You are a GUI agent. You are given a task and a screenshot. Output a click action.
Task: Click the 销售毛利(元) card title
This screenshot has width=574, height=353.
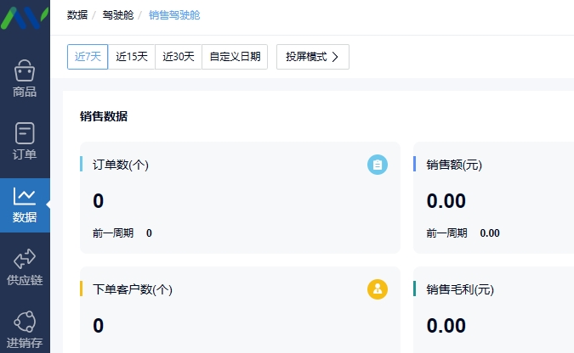[x=460, y=289]
